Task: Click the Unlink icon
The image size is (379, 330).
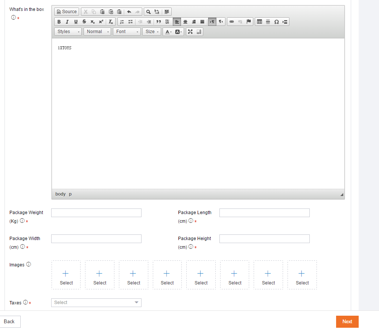Action: (240, 22)
